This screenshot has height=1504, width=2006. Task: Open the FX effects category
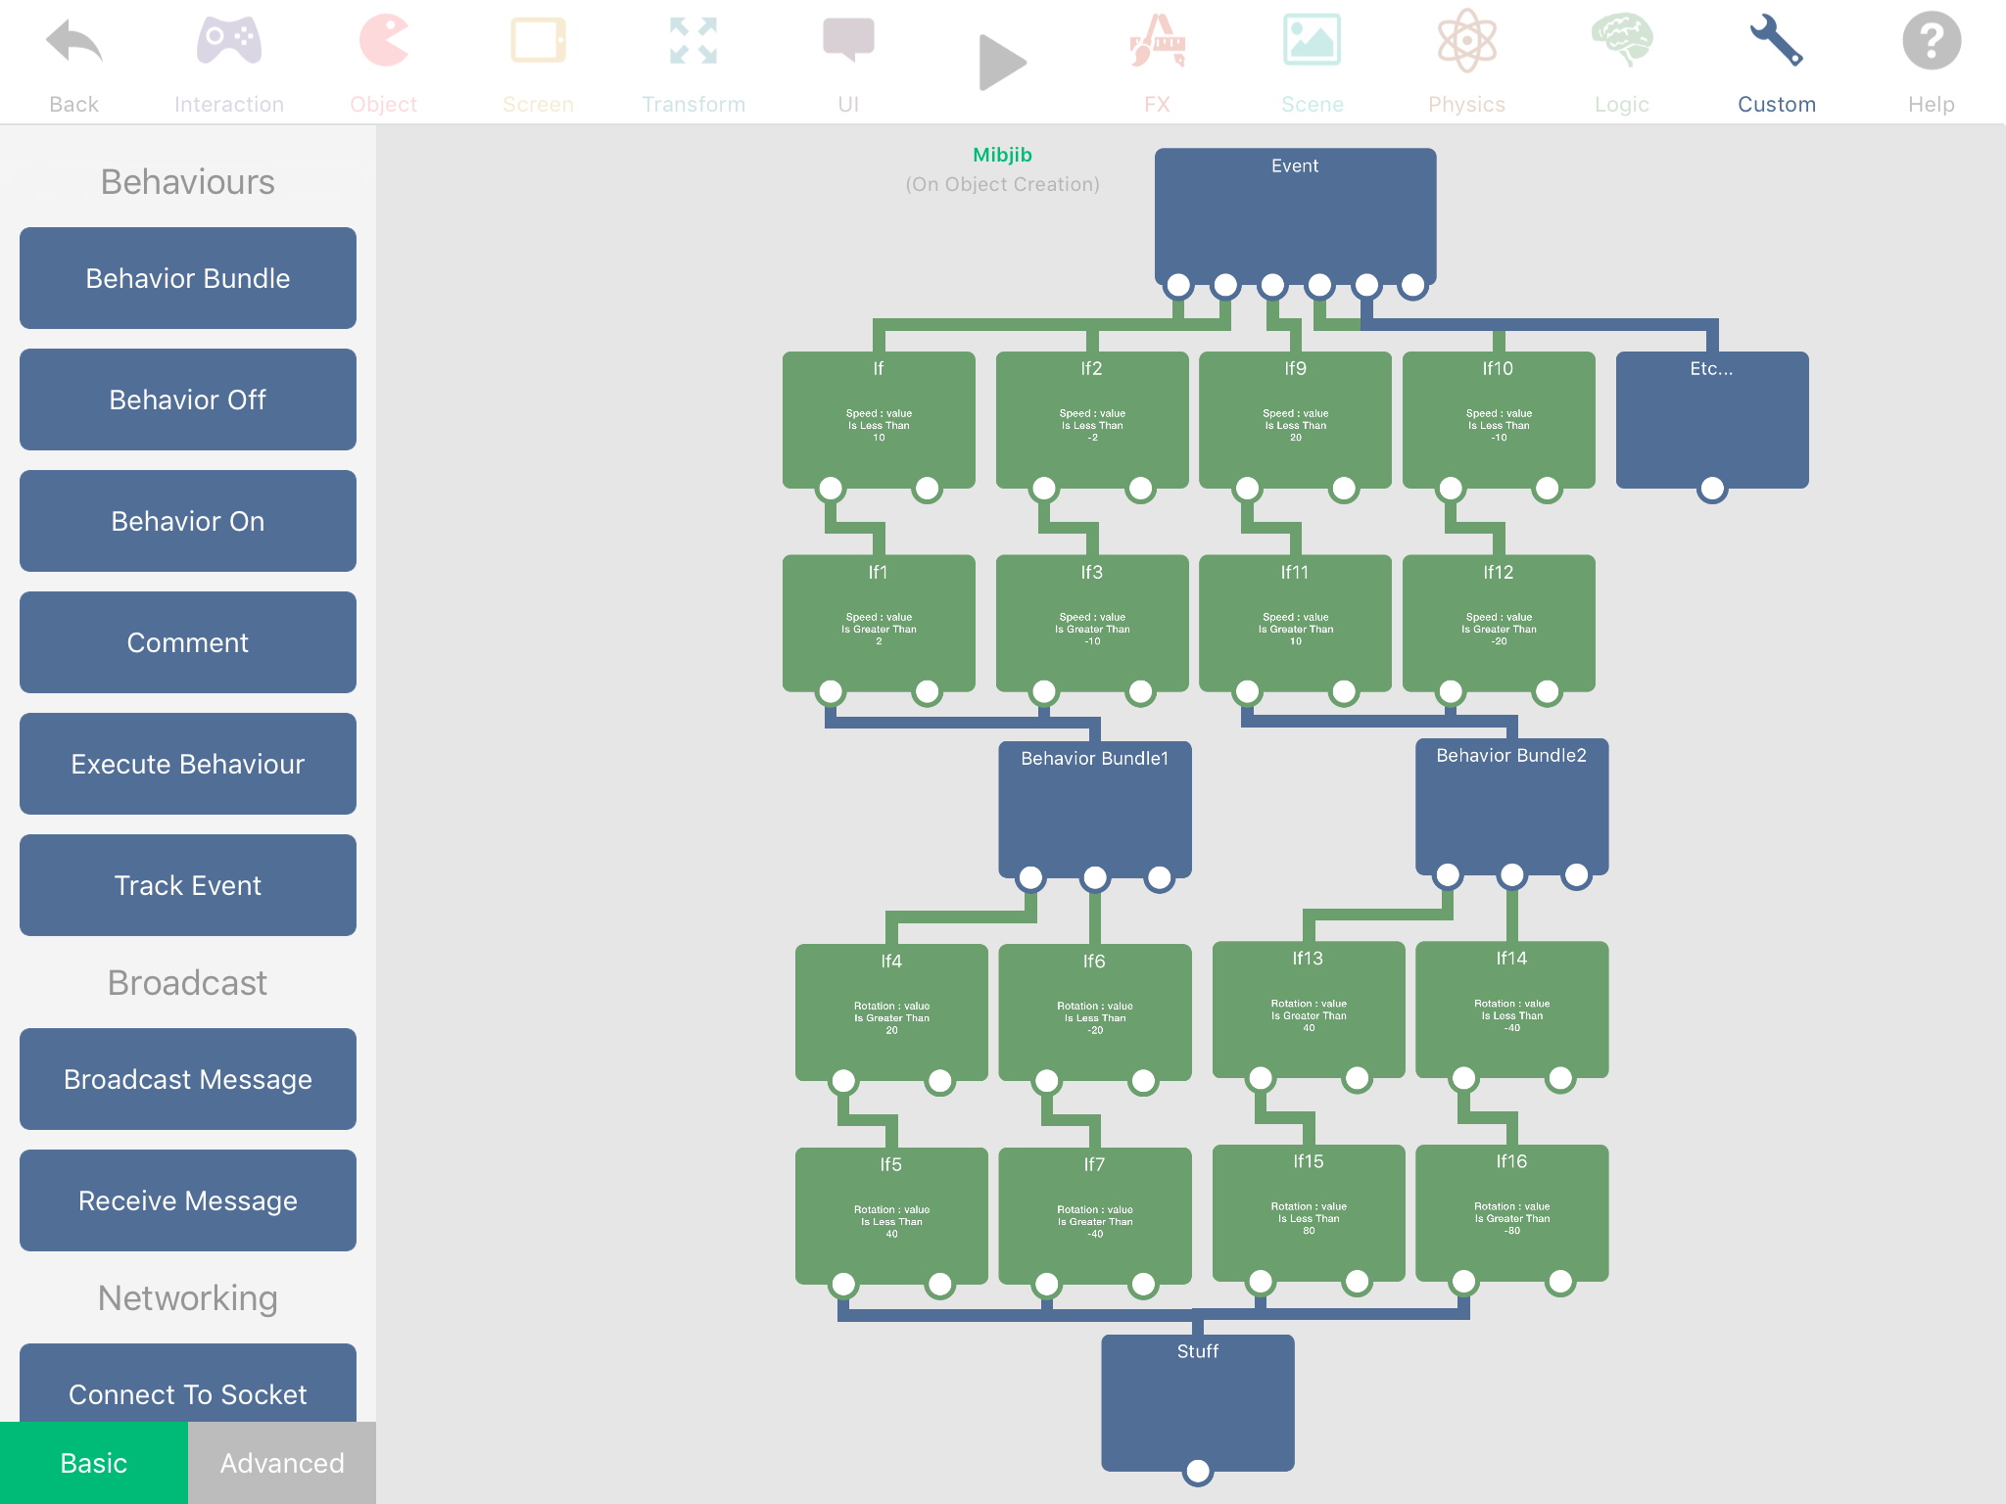point(1157,44)
